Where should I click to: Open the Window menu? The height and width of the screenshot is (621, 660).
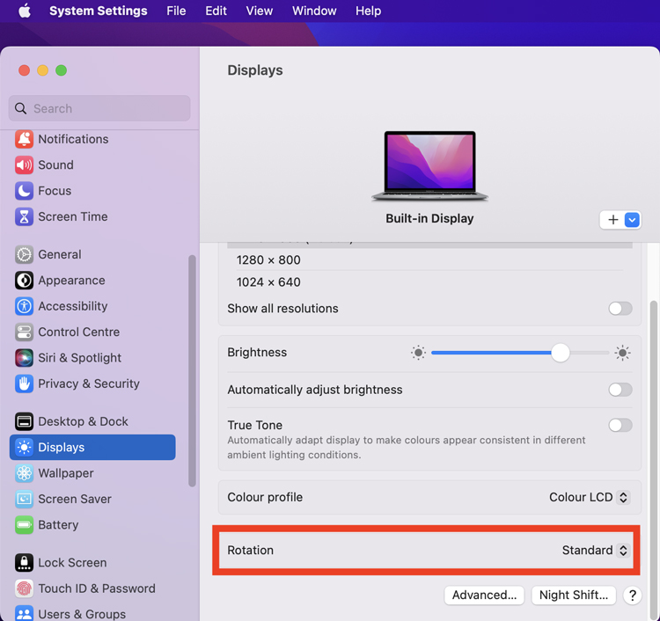coord(314,11)
